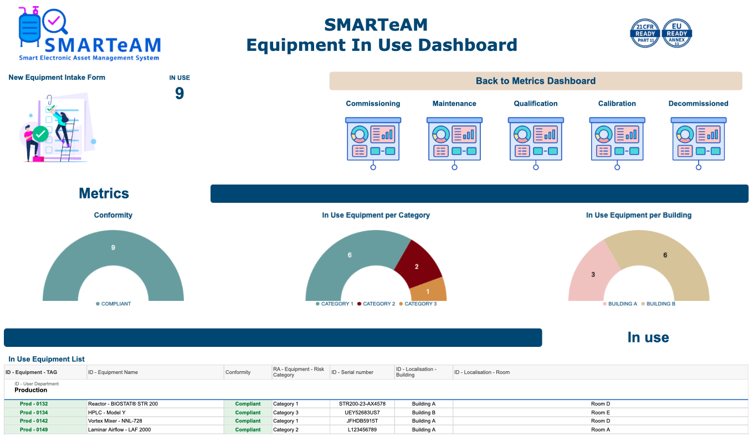Sort by ID - Serial number column header

point(352,372)
